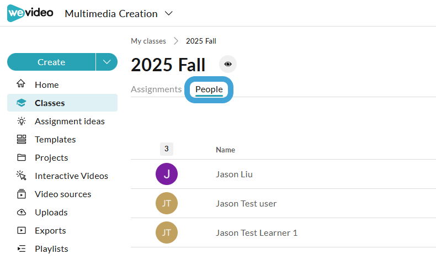Select the Assignment ideas lightbulb icon
This screenshot has height=259, width=436.
(22, 121)
